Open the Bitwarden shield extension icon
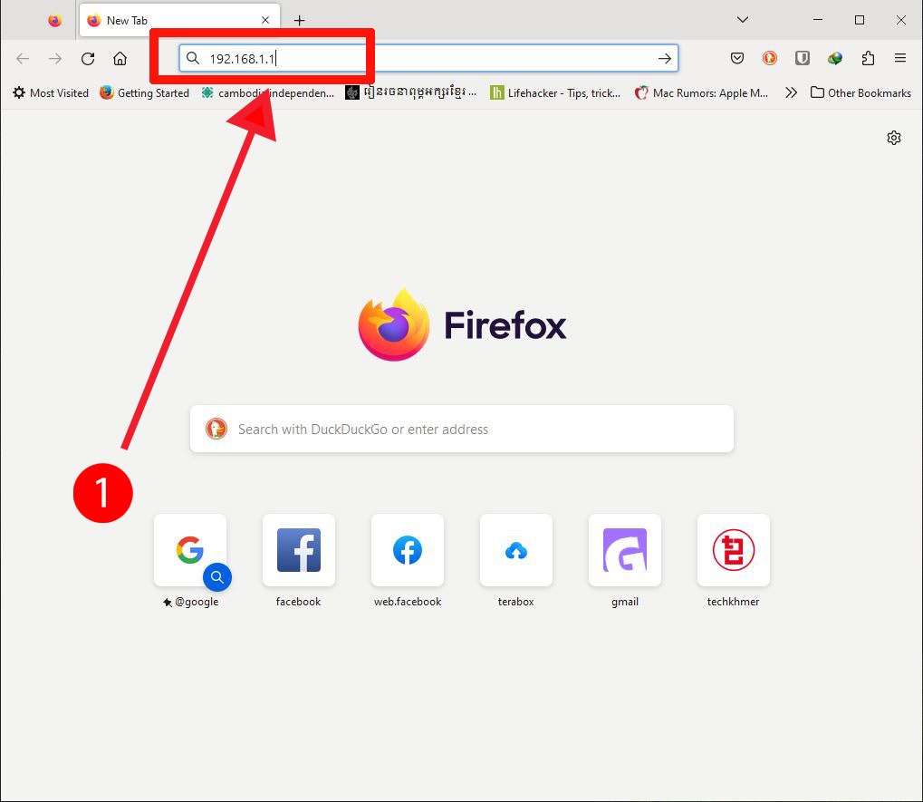Viewport: 923px width, 802px height. tap(803, 58)
